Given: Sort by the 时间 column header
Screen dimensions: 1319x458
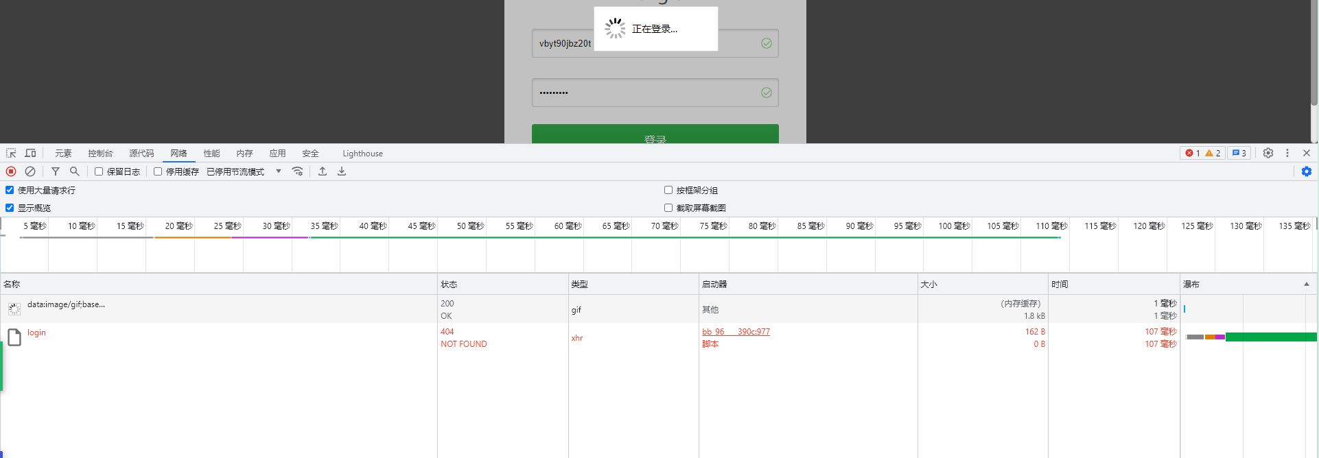Looking at the screenshot, I should point(1114,284).
